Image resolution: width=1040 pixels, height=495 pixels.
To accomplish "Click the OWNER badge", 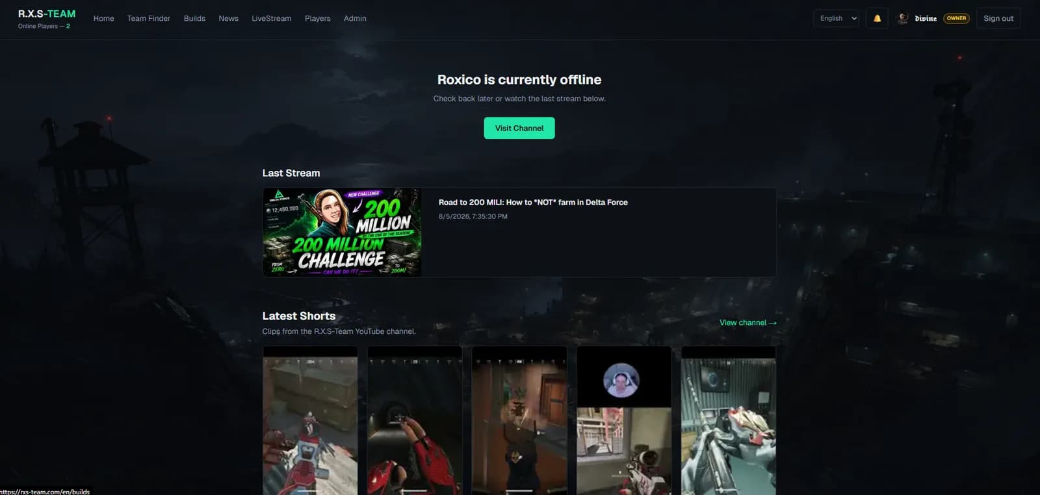I will pos(956,18).
